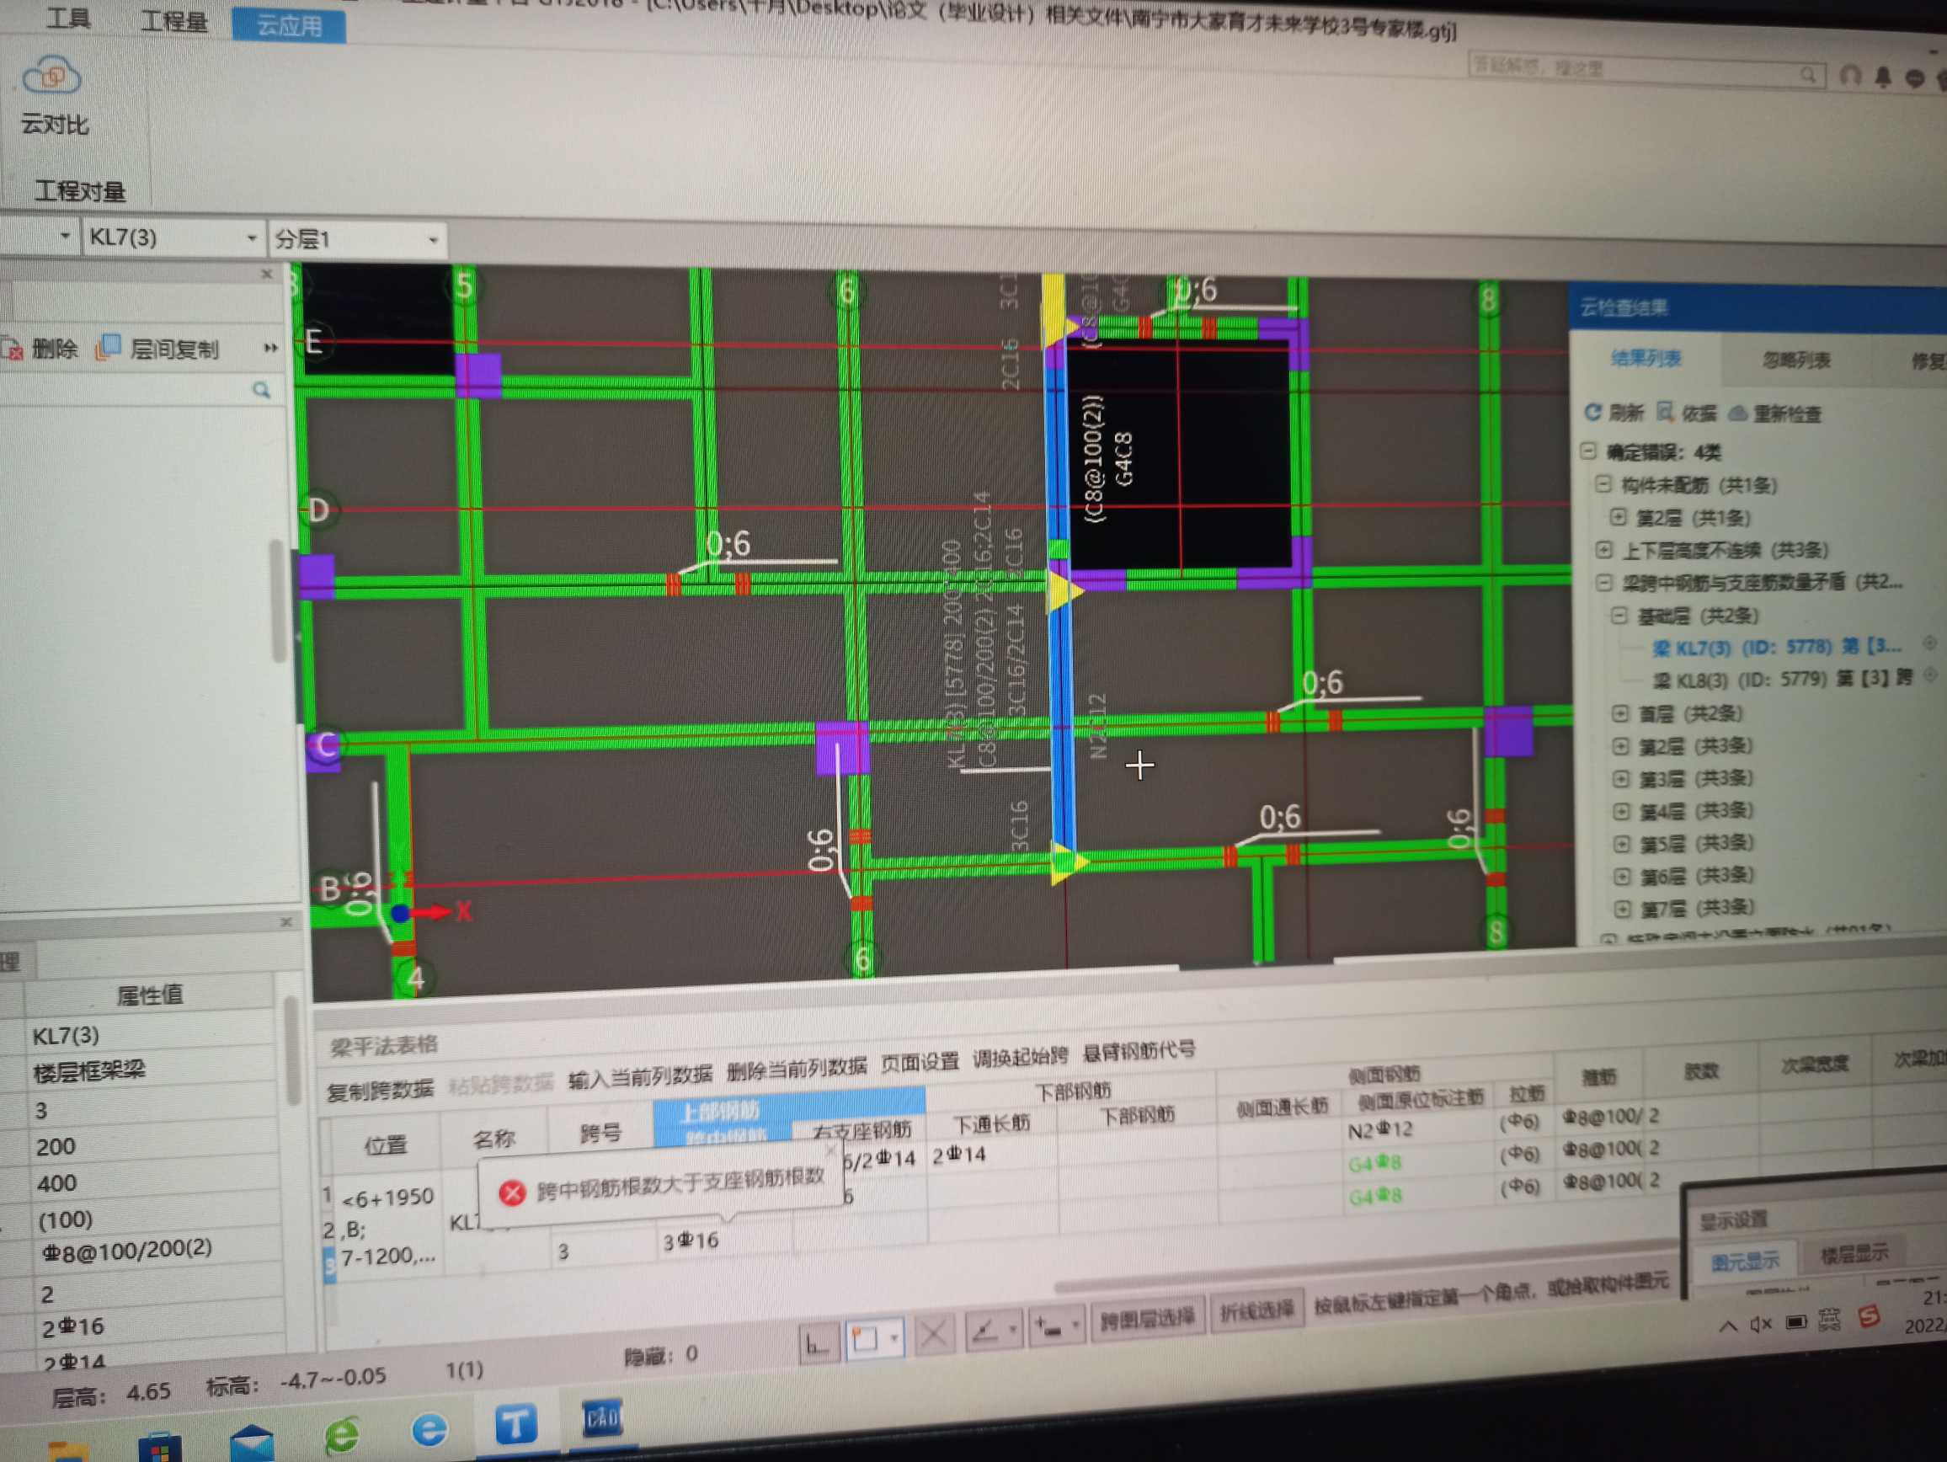Click the muted volume tray icon
This screenshot has width=1947, height=1462.
tap(1761, 1323)
